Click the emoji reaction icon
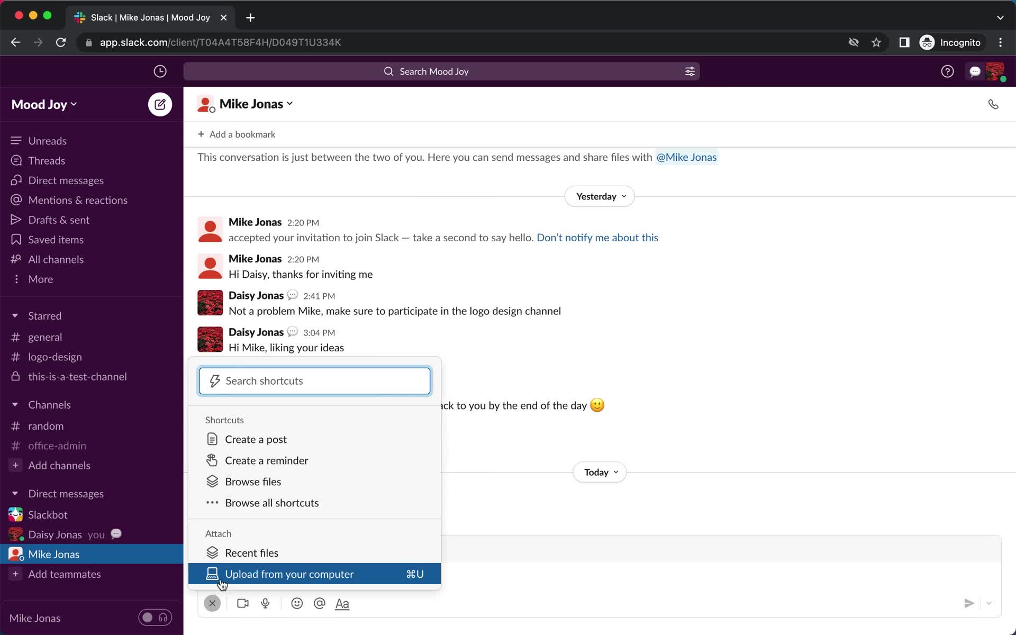The width and height of the screenshot is (1016, 635). click(297, 603)
